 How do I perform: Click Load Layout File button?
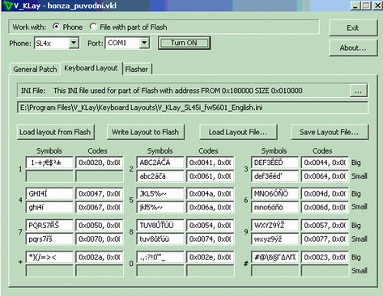pyautogui.click(x=238, y=132)
